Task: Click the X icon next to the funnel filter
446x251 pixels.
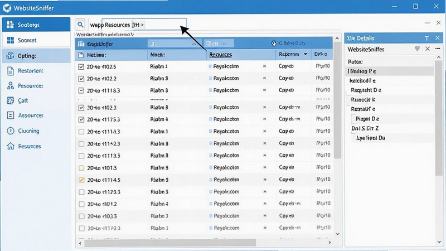Action: tap(428, 49)
